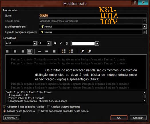Viewport: 150px width, 124px height.
Task: Open the font color dropdown arrow
Action: tap(97, 44)
